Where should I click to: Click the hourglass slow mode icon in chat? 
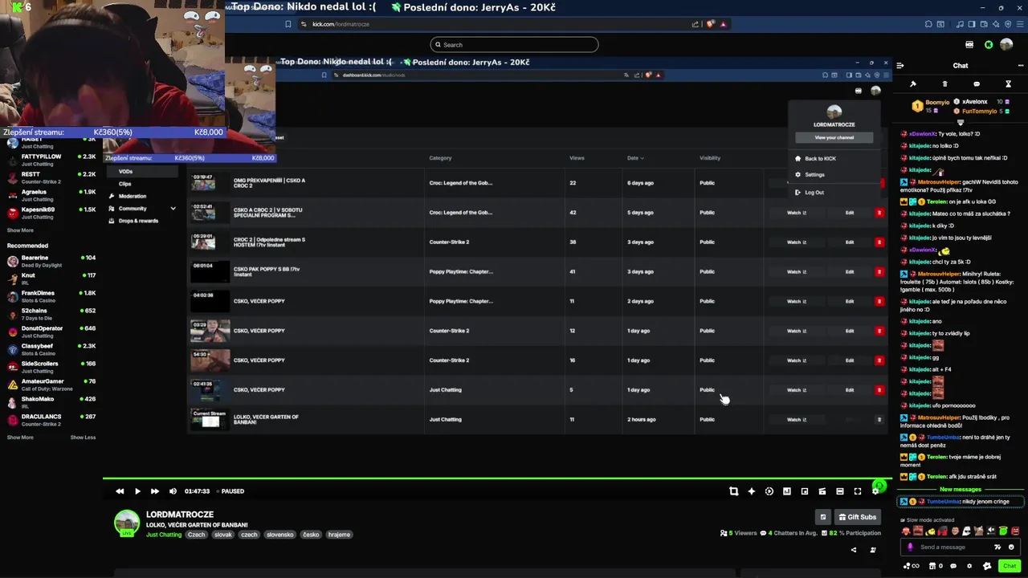coord(1008,83)
